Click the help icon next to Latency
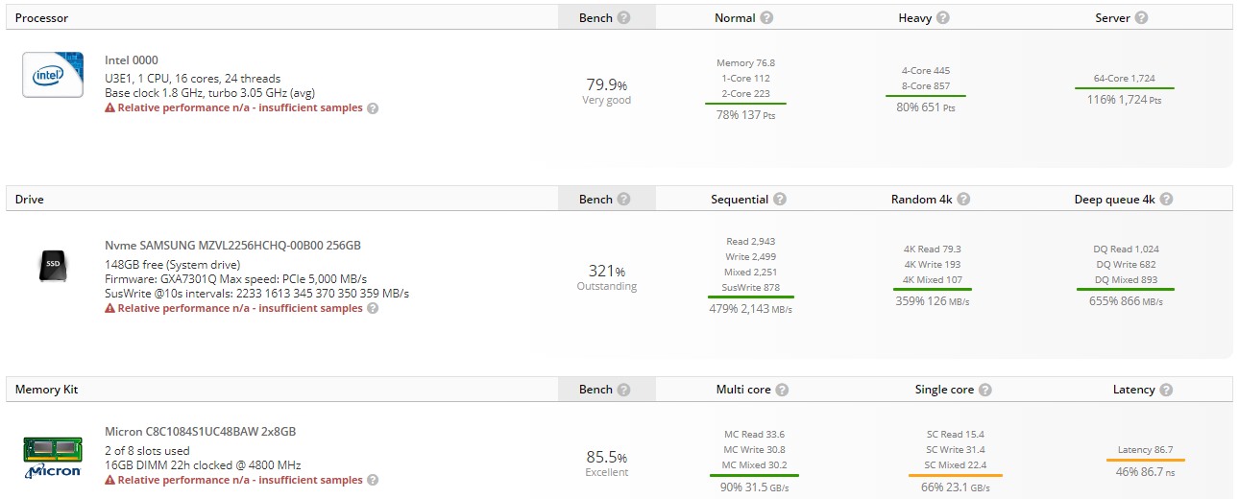1239x499 pixels. point(1166,390)
